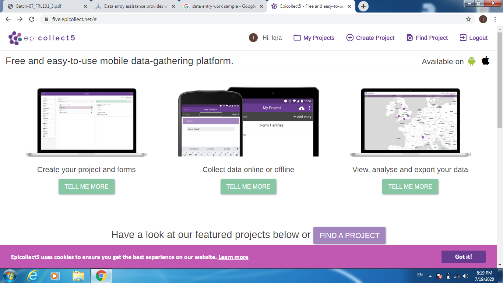
Task: Click TELL ME MORE under Collect data
Action: click(x=248, y=186)
